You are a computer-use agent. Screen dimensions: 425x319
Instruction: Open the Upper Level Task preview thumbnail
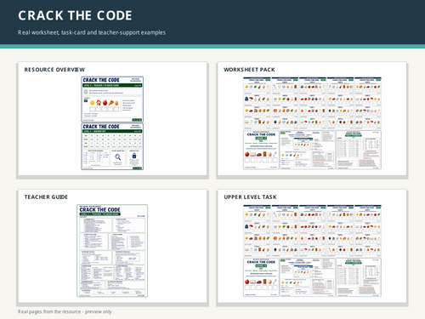coord(312,251)
